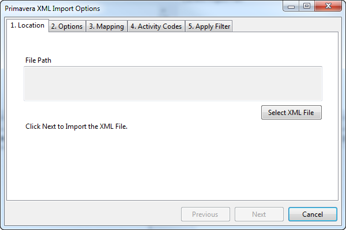
Task: Click the Cancel button
Action: 313,214
